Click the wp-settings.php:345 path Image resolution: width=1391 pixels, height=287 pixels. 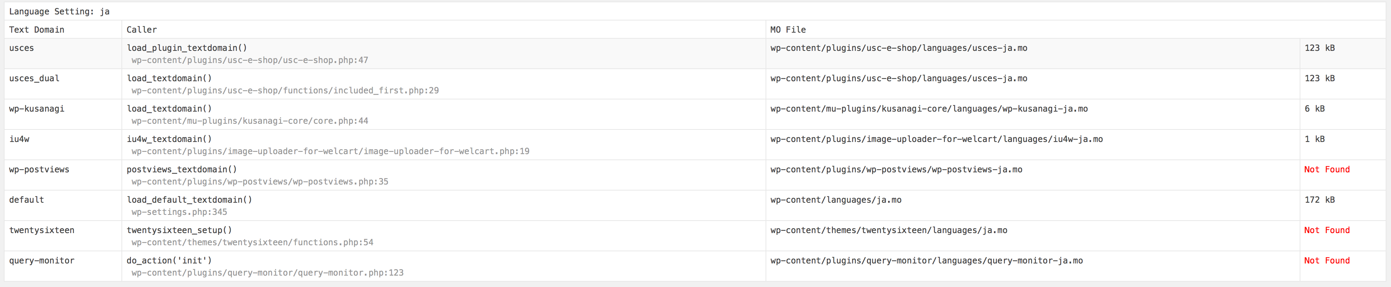click(179, 212)
